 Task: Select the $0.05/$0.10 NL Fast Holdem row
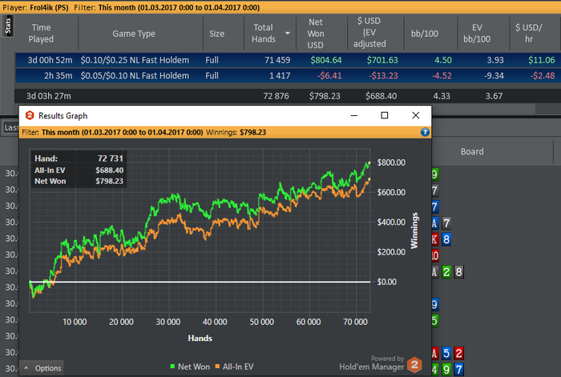[288, 76]
